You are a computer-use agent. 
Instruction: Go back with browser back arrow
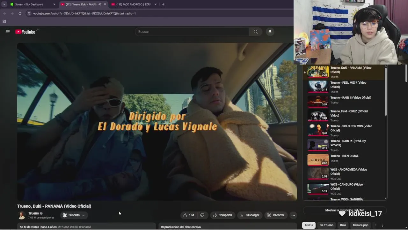click(x=5, y=13)
